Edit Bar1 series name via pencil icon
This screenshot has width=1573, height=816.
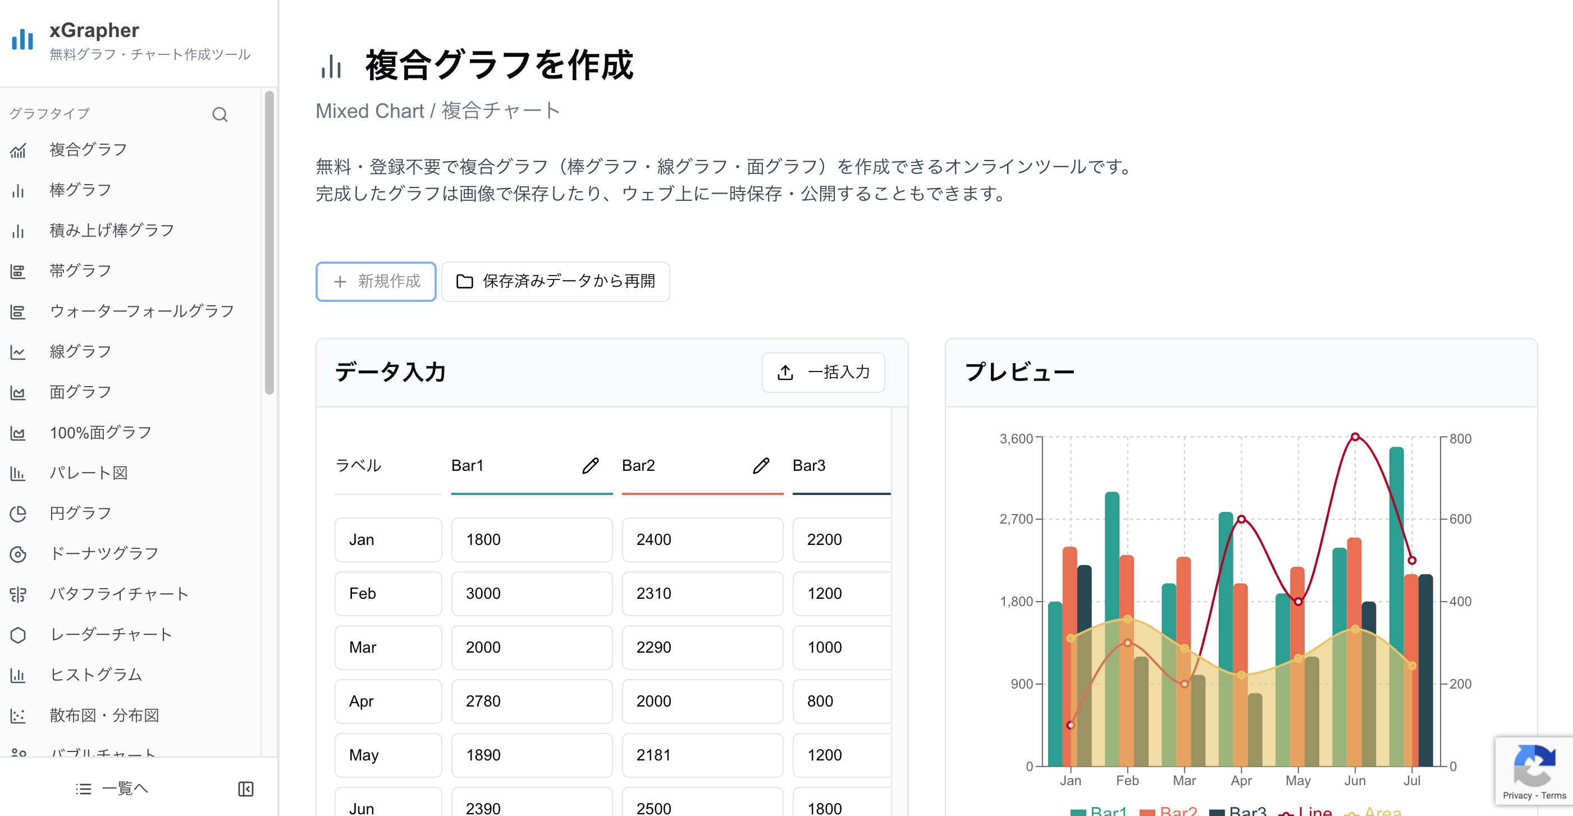(590, 466)
